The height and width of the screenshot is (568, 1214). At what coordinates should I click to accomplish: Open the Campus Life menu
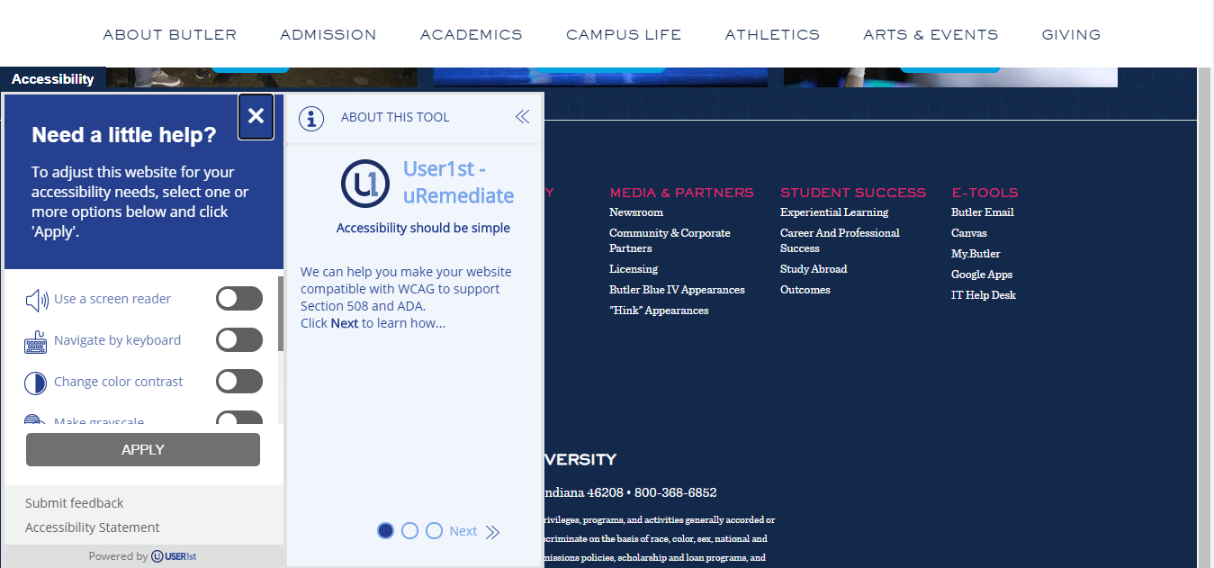(x=624, y=35)
